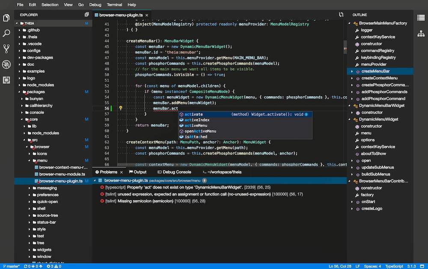Close the browser-menu-plugin.ts editor tab

[147, 15]
